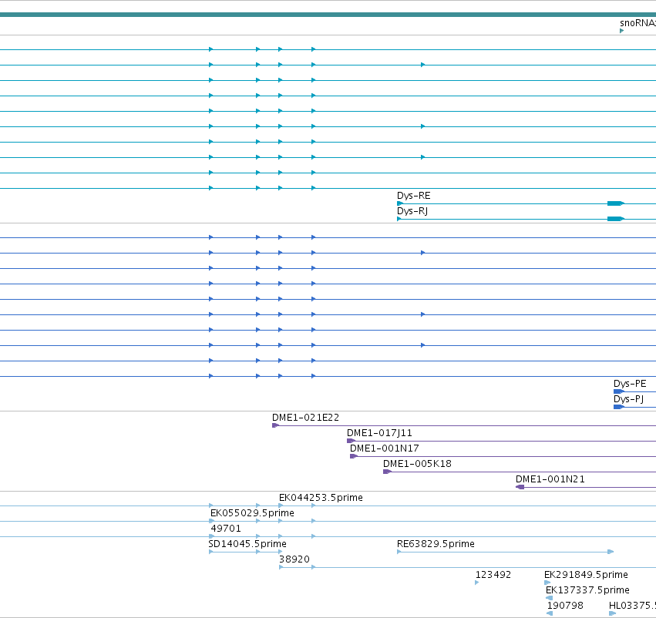
Task: Select the 123492 feature label
Action: [493, 575]
